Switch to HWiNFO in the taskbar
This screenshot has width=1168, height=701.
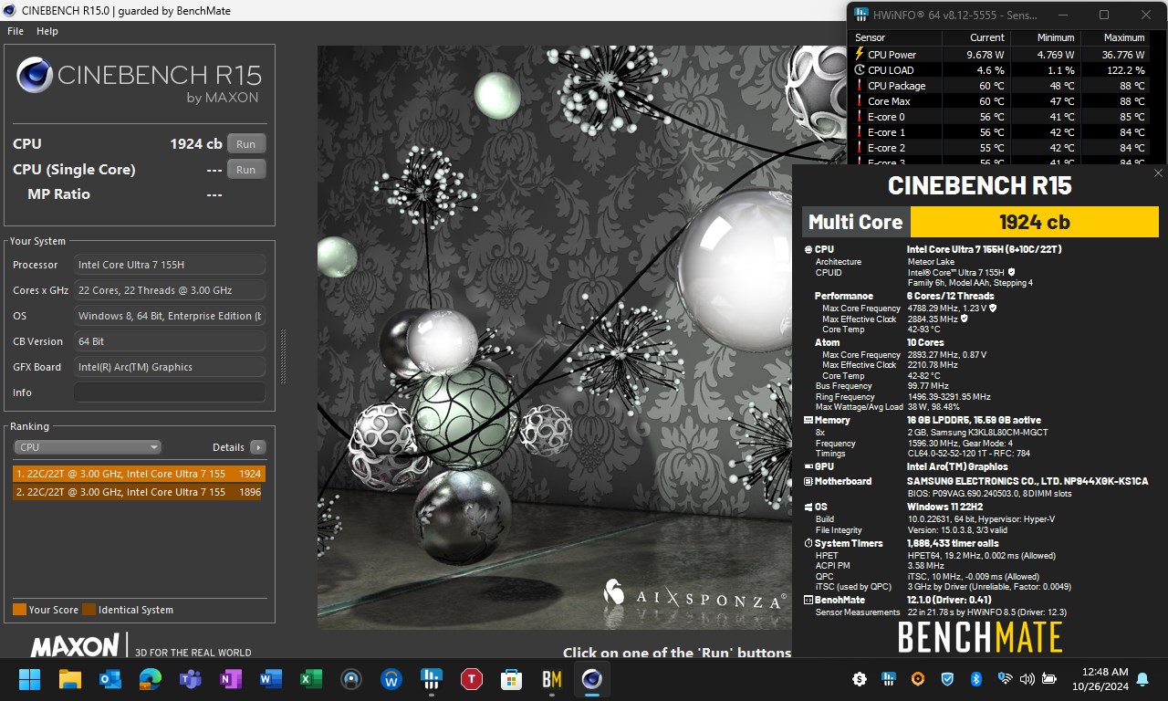(432, 679)
